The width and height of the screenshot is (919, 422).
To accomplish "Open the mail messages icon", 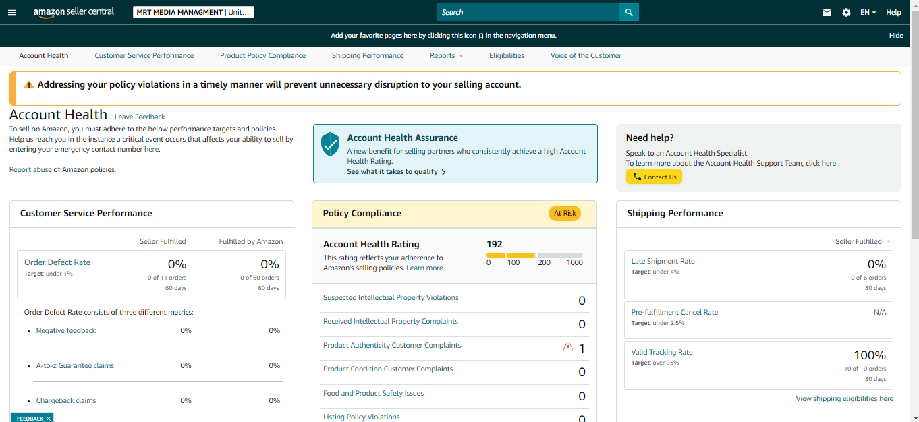I will pyautogui.click(x=827, y=12).
